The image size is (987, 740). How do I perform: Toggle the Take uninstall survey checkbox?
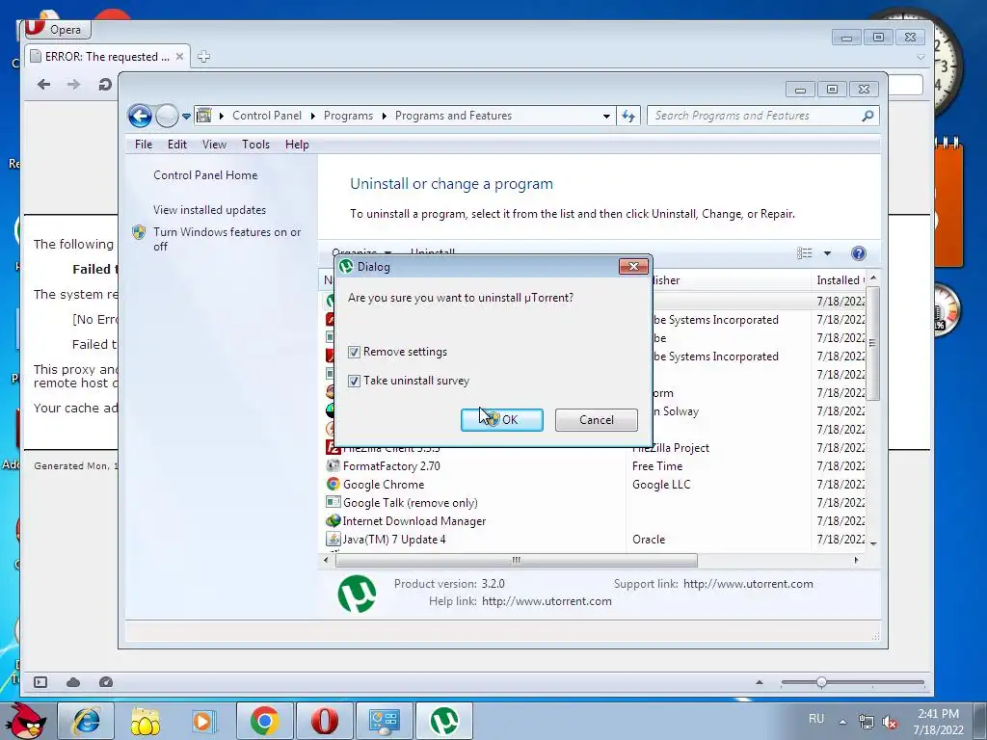click(x=354, y=381)
